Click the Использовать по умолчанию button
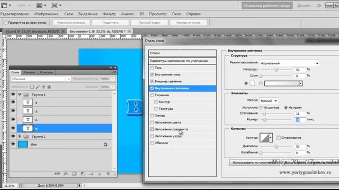Screen dimensions: 339x190 coord(255,163)
